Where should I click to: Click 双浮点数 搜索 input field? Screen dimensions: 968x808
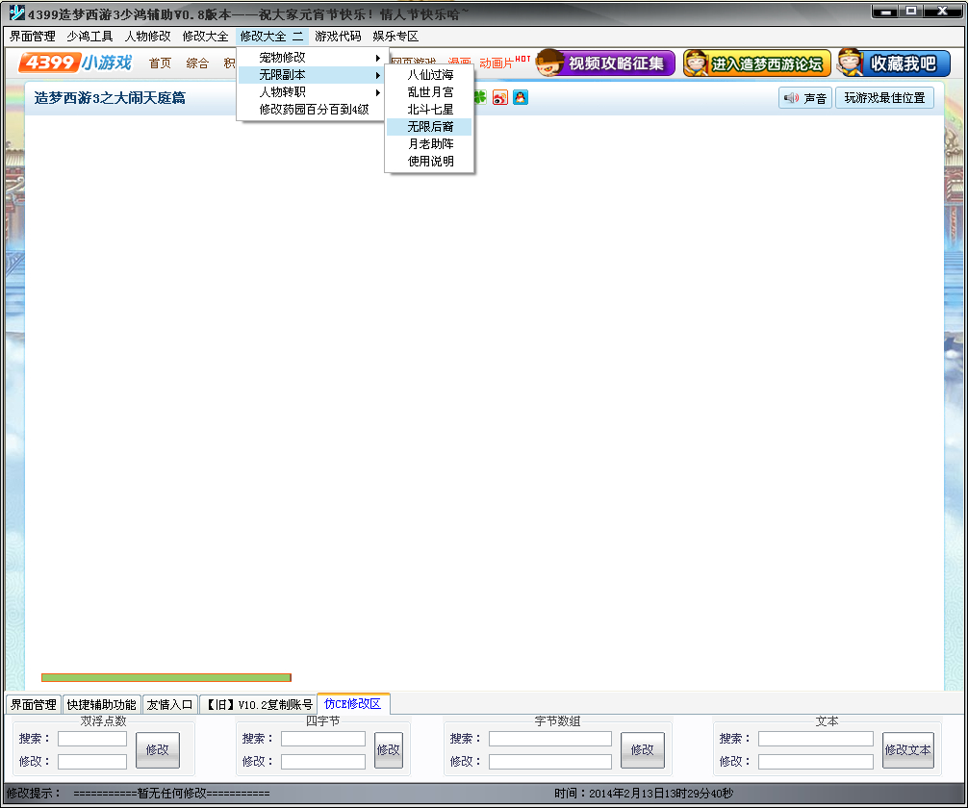tap(92, 738)
